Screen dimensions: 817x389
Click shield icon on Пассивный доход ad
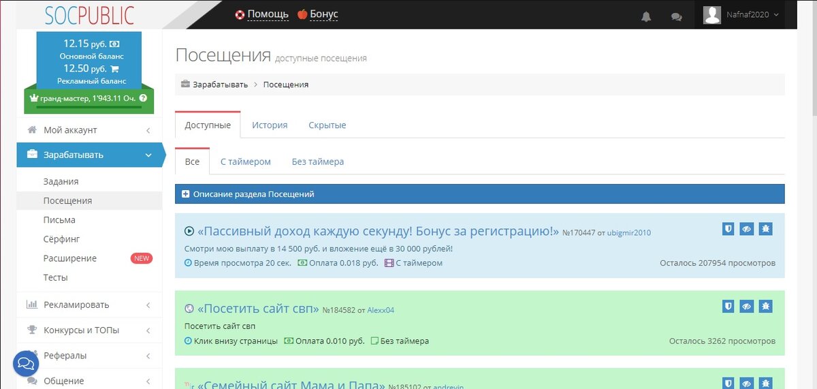point(728,229)
